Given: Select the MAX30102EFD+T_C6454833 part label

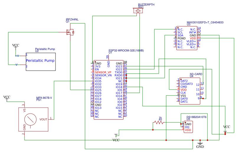Looking at the screenshot, I should coord(205,22).
